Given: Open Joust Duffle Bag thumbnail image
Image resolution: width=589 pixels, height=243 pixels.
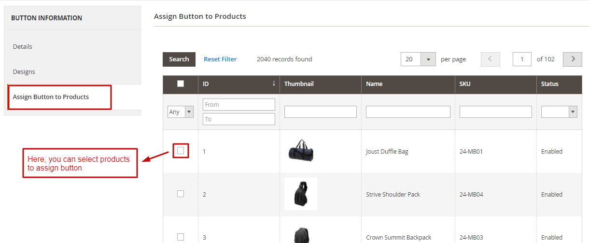Looking at the screenshot, I should [301, 151].
